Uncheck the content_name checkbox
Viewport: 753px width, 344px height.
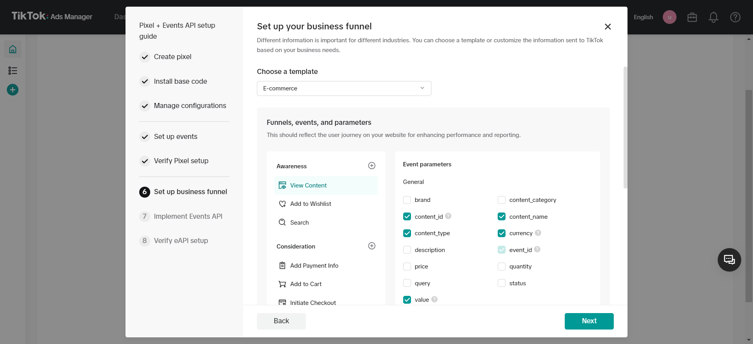pyautogui.click(x=502, y=216)
